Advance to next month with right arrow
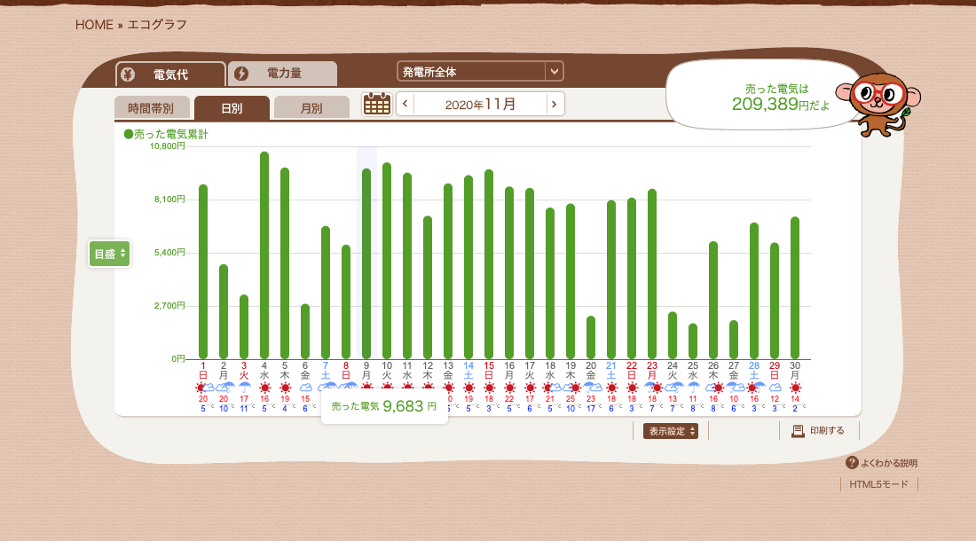The height and width of the screenshot is (541, 976). coord(555,104)
